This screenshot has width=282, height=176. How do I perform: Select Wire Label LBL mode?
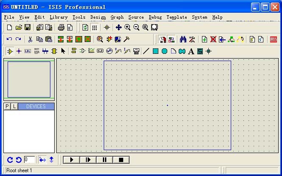click(28, 51)
